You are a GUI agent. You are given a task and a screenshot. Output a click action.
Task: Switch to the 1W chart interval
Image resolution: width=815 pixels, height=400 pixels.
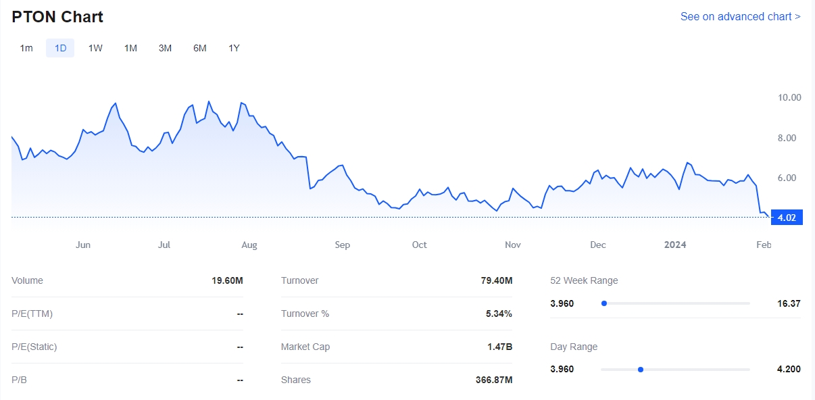coord(95,48)
